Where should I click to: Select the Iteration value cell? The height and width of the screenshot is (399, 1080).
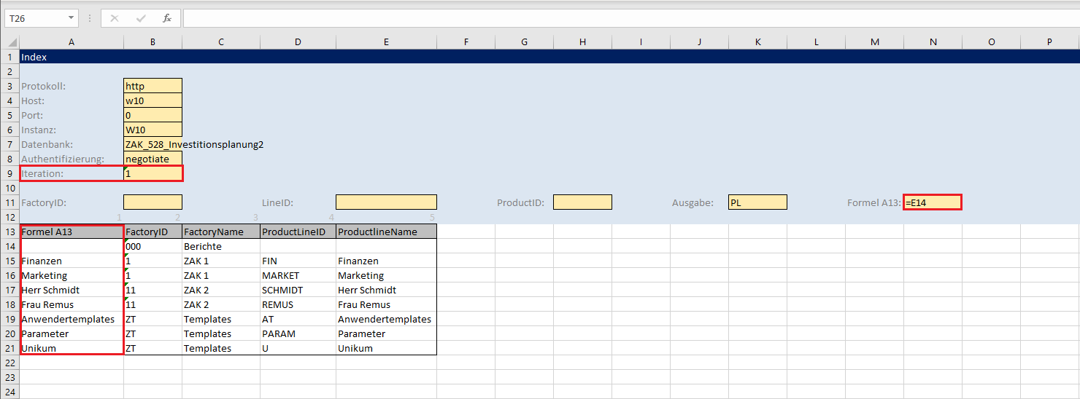pos(153,173)
